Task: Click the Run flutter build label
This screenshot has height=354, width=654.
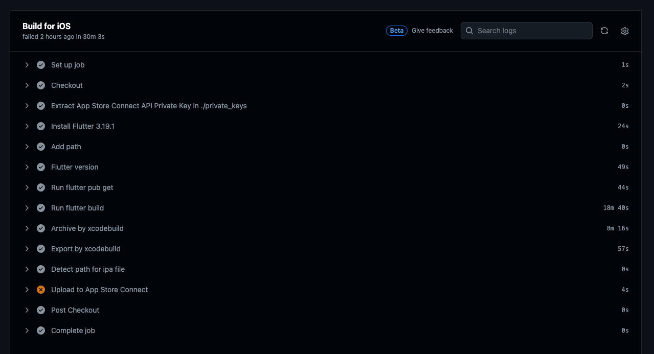Action: 78,208
